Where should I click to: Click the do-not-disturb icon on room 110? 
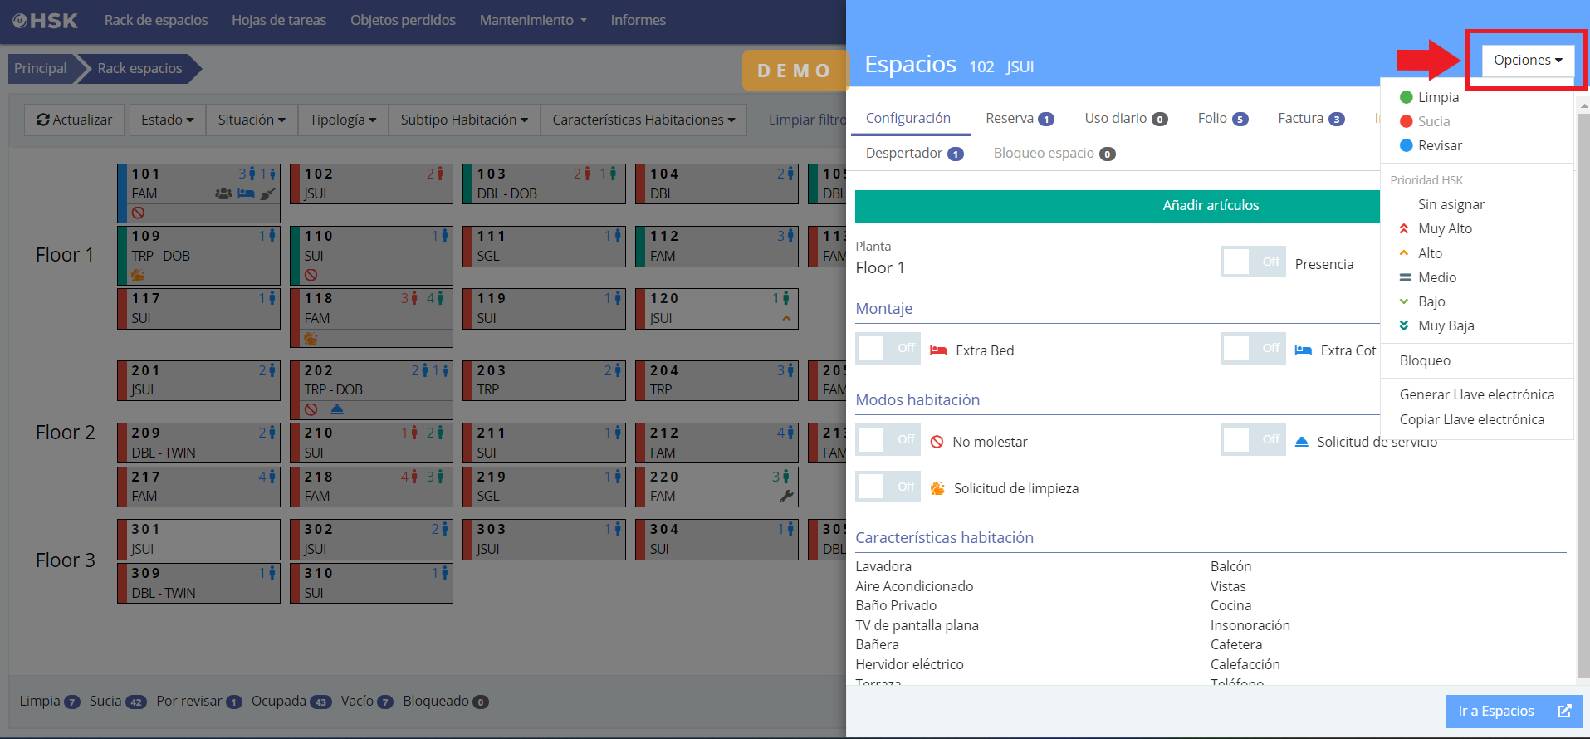click(311, 275)
